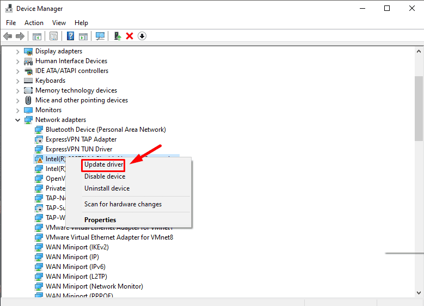Click the Display adapters category icon

point(28,51)
